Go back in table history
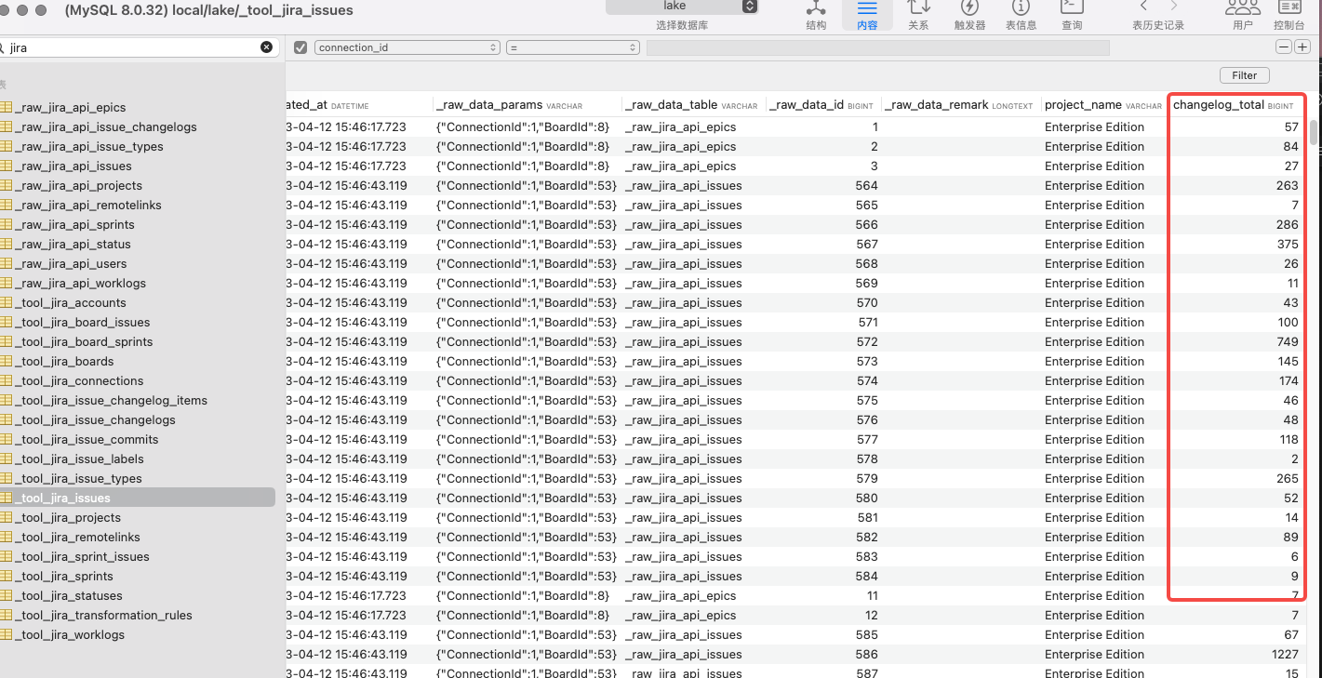Screen dimensions: 1322x678 point(1143,7)
